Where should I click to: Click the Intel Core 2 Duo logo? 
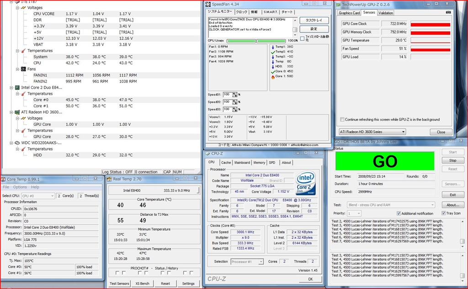click(305, 184)
